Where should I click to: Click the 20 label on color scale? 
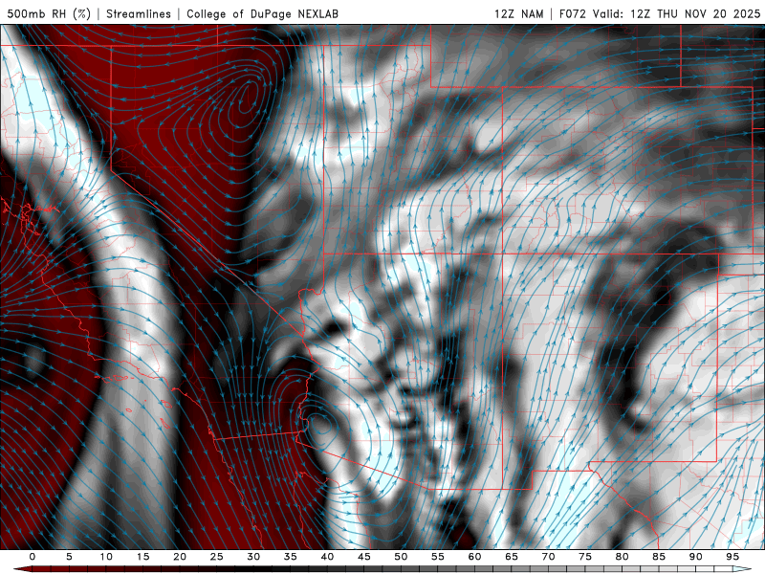coord(180,557)
